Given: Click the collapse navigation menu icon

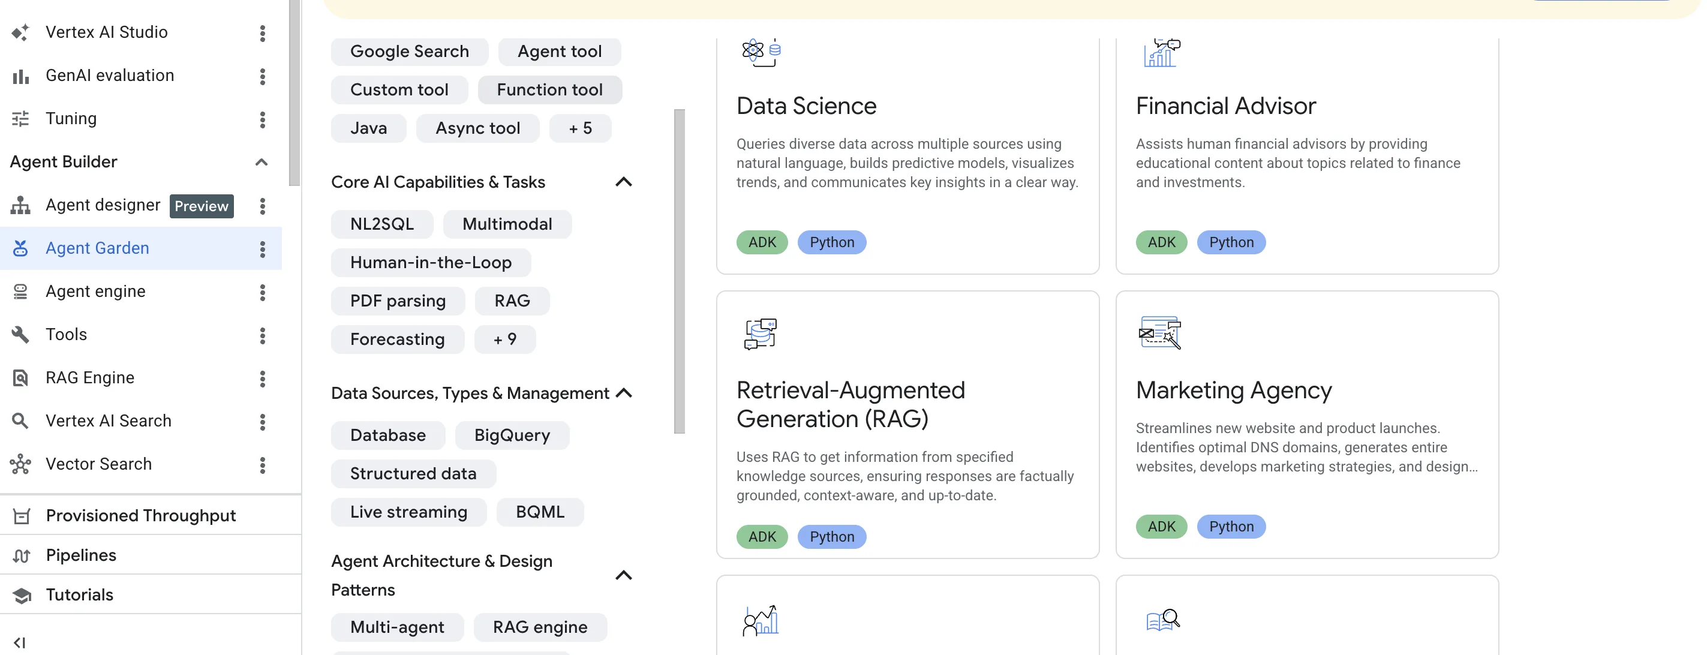Looking at the screenshot, I should [x=20, y=642].
